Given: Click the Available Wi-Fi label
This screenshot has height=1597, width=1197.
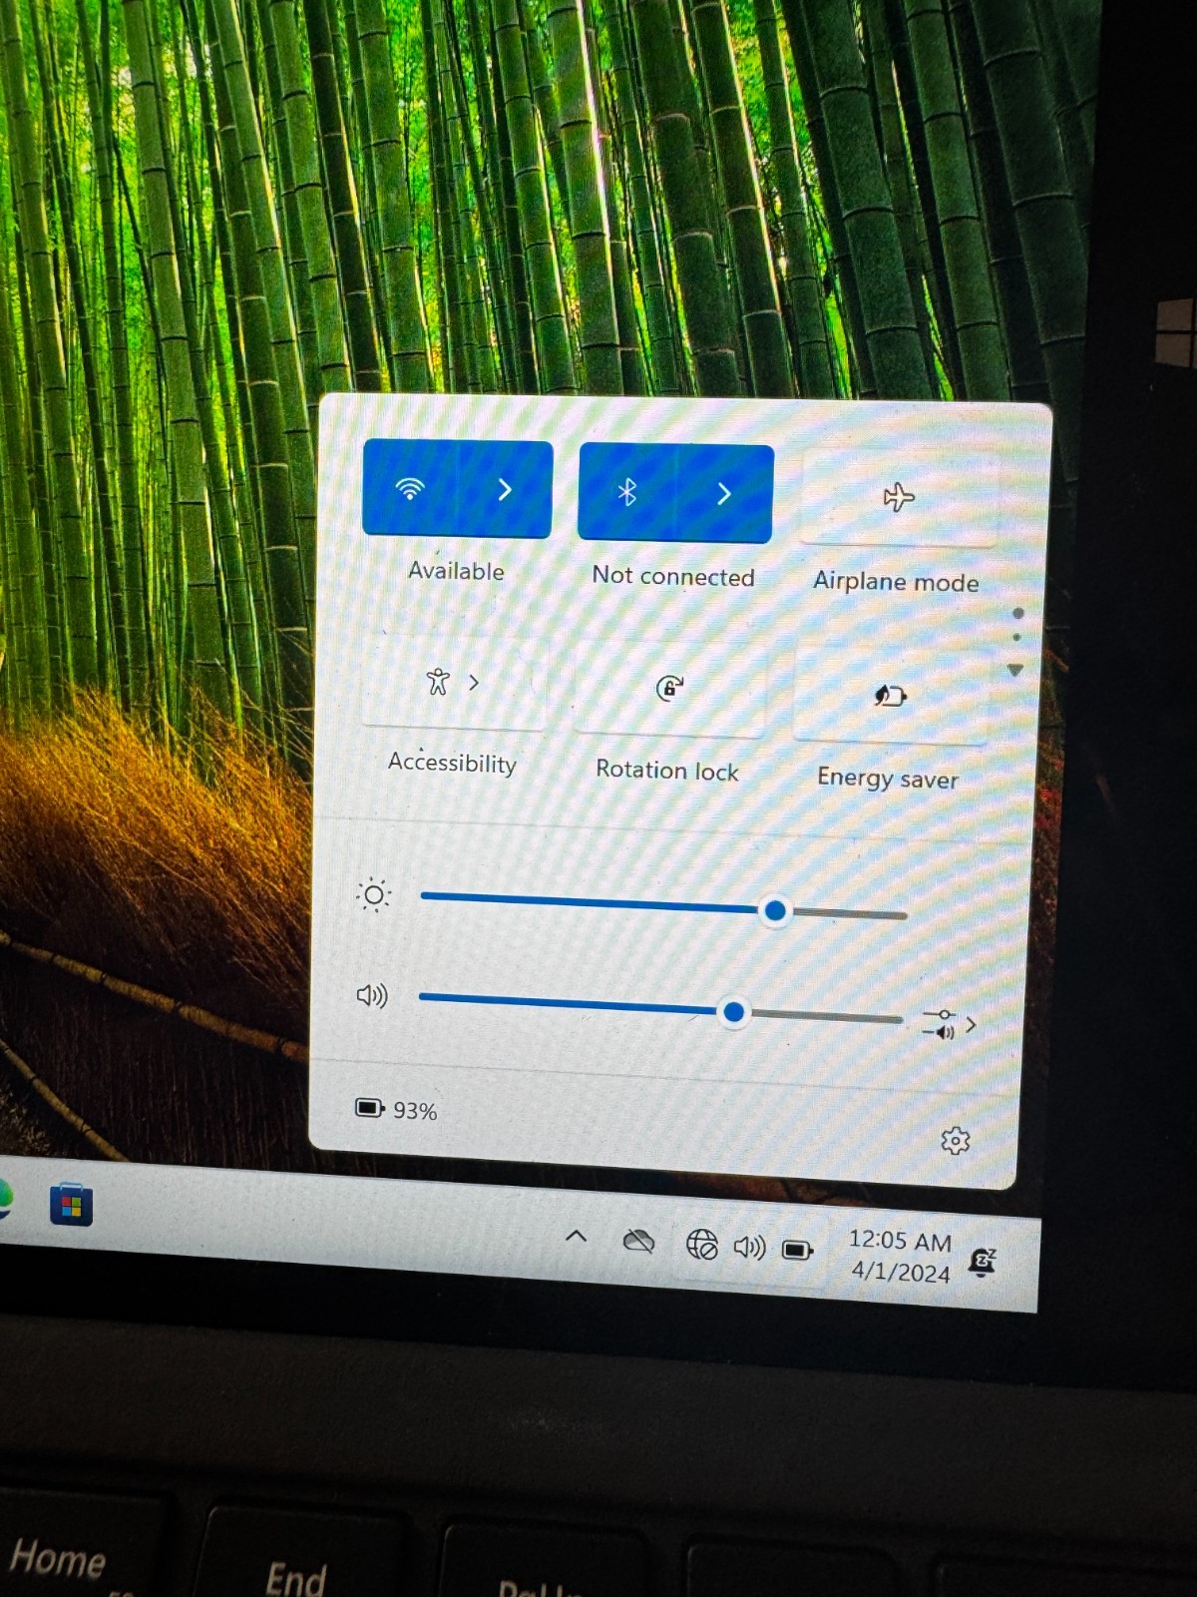Looking at the screenshot, I should tap(456, 571).
